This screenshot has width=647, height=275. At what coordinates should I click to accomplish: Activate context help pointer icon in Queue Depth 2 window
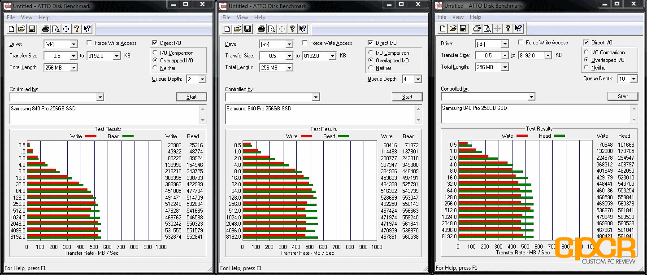click(x=87, y=29)
